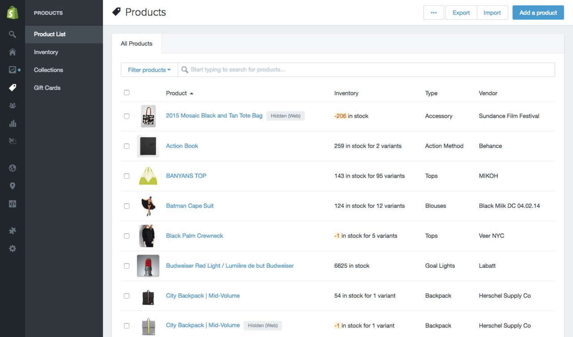Screen dimensions: 573x337
Task: Open Online Store via the globe icon
Action: [12, 168]
